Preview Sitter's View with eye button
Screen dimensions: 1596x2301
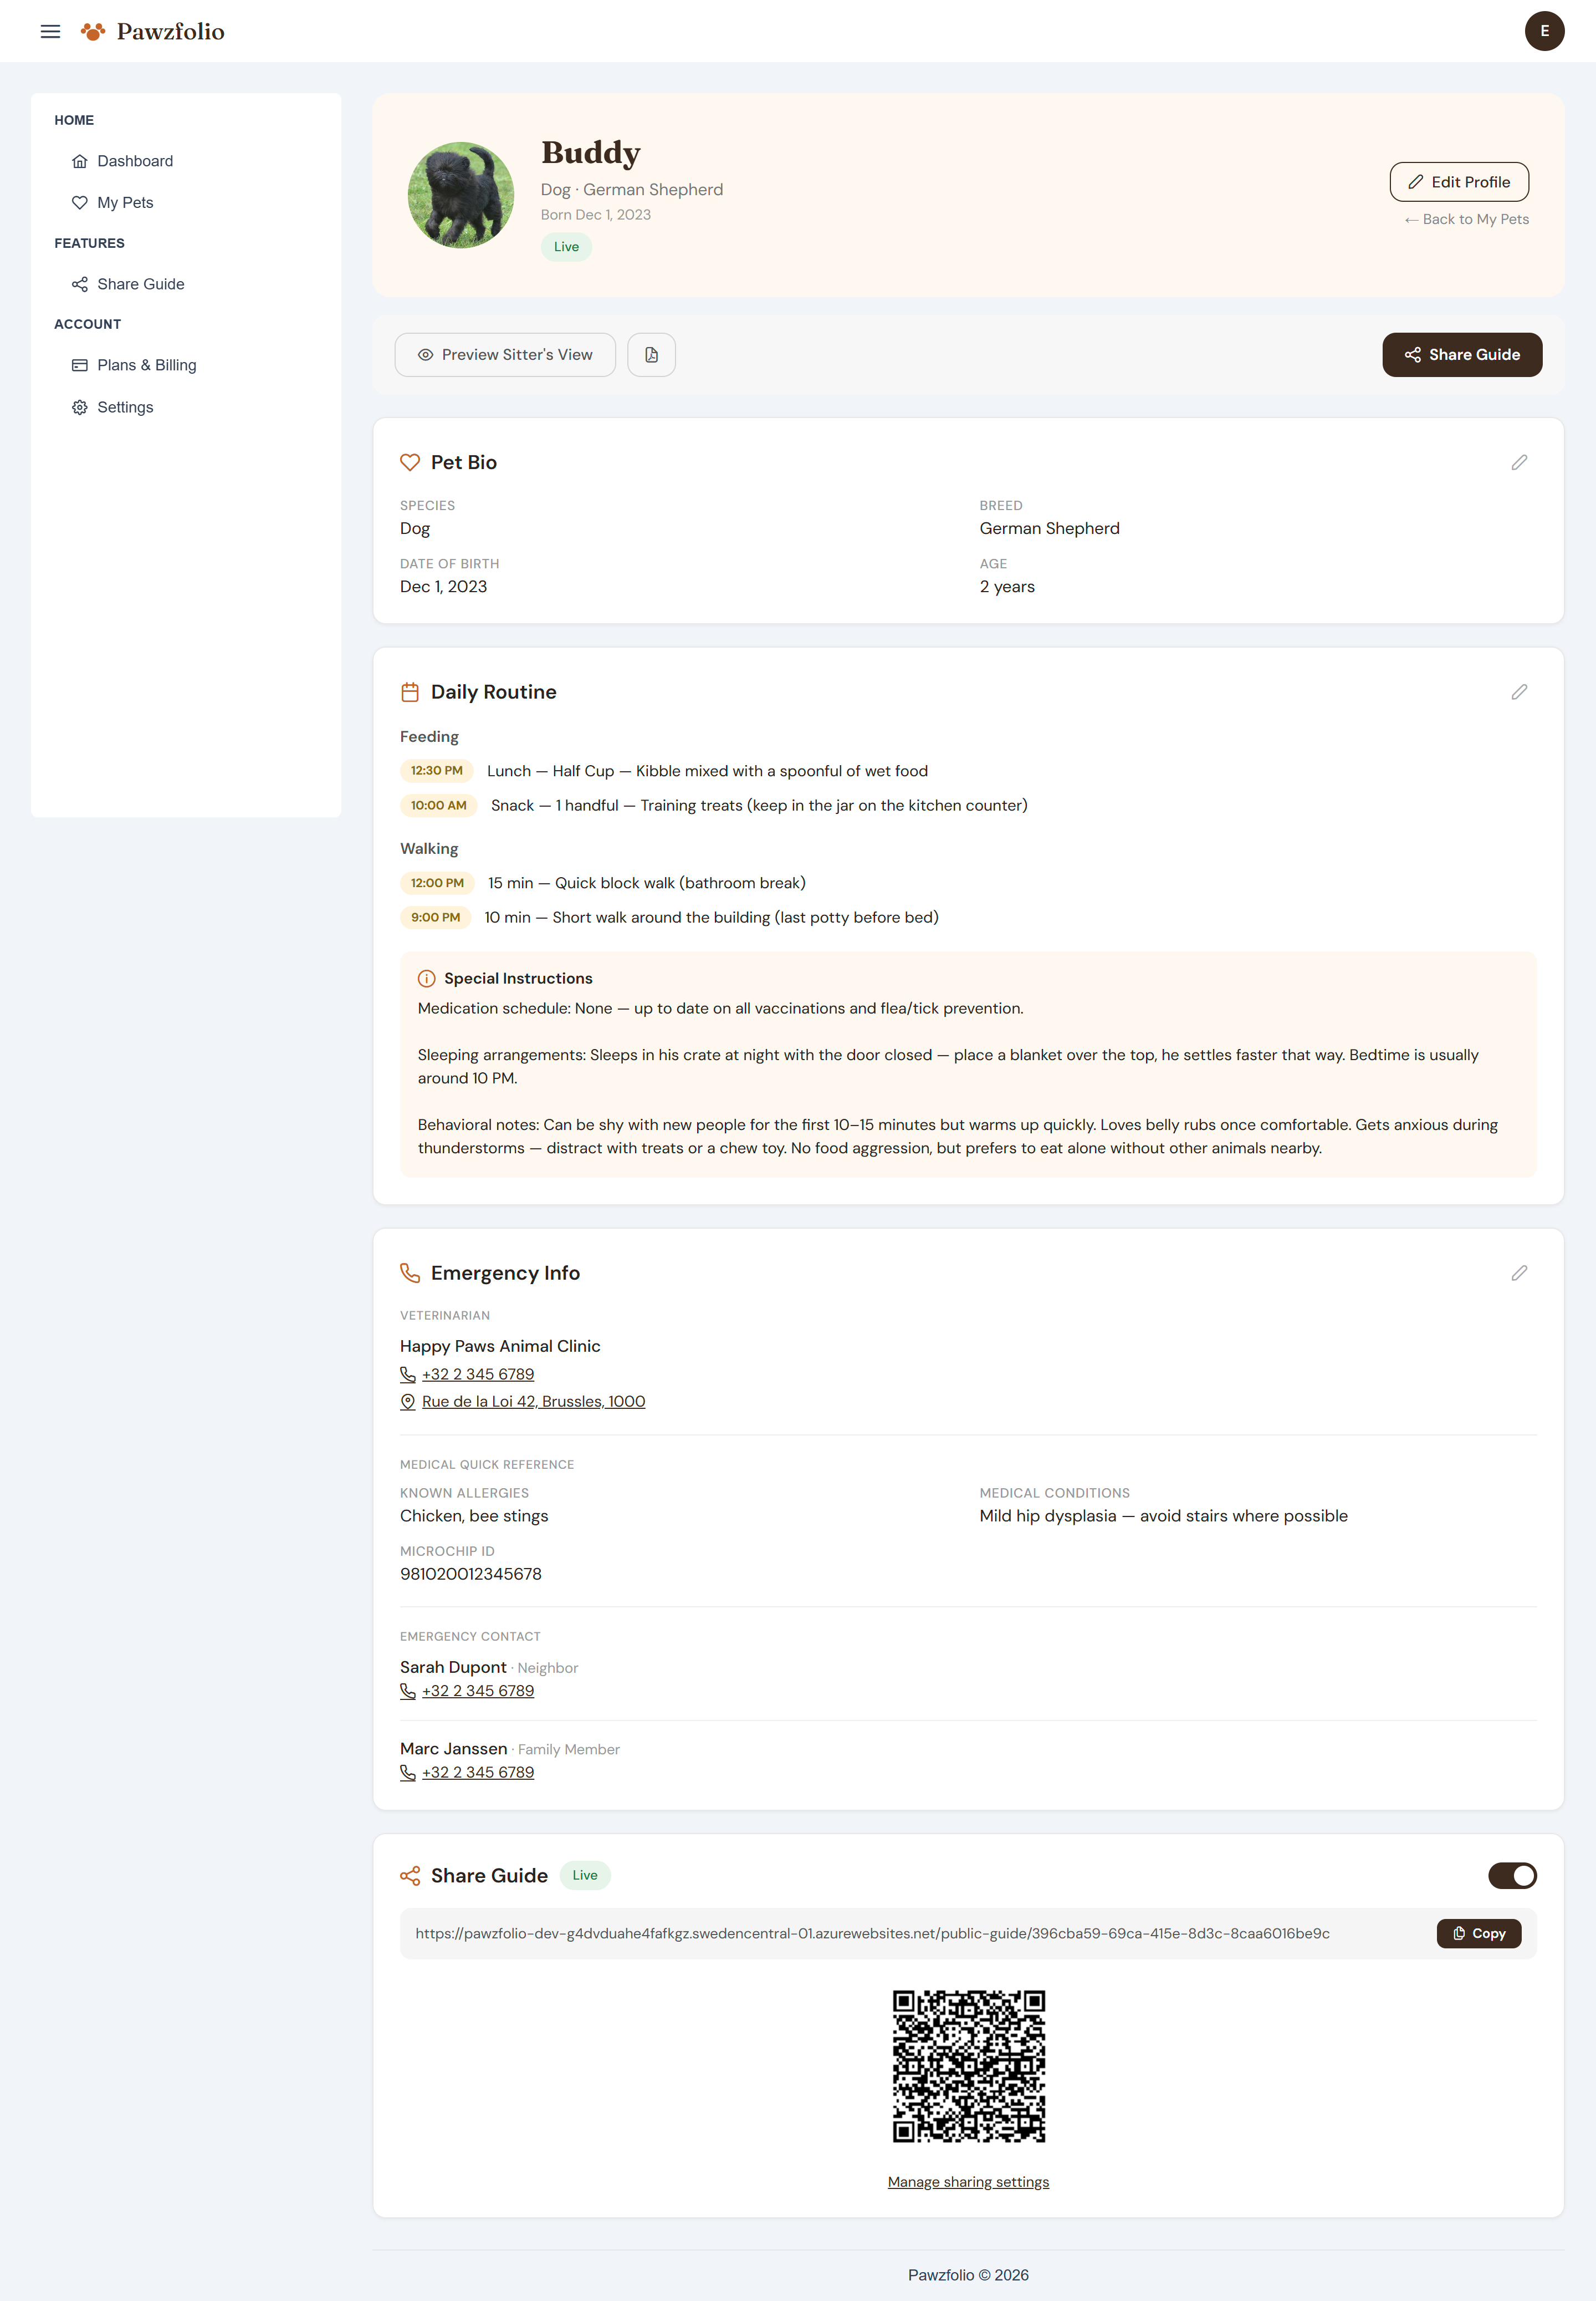coord(505,355)
